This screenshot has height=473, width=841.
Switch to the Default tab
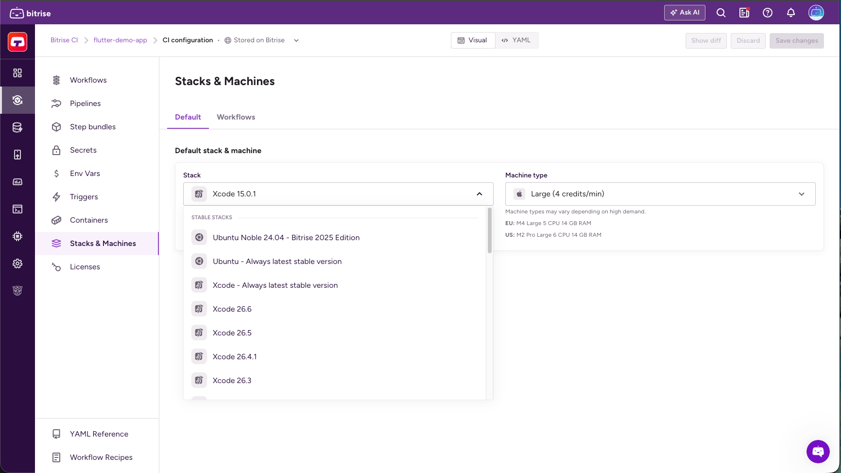[188, 117]
